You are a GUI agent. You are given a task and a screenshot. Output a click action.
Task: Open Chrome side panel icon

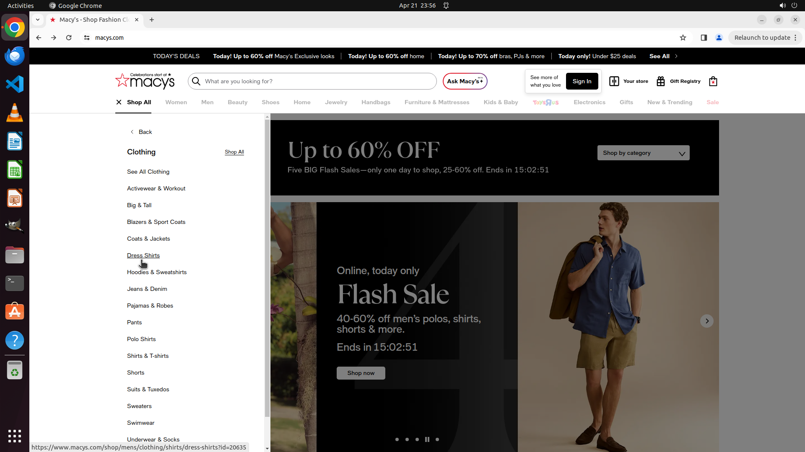[x=704, y=38]
